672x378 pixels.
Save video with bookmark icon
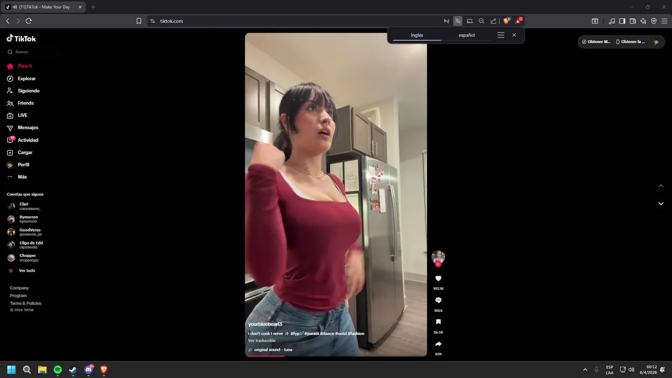click(x=438, y=322)
